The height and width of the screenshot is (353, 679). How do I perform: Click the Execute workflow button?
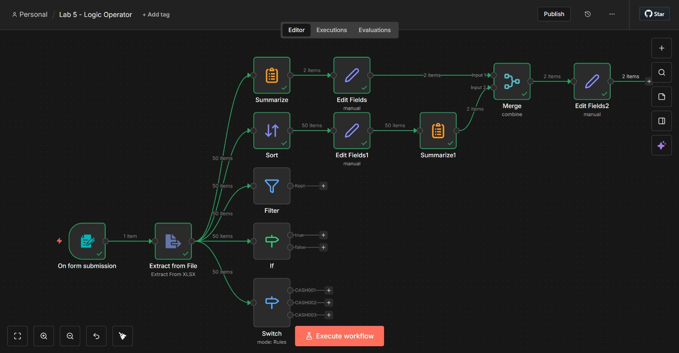click(x=339, y=336)
